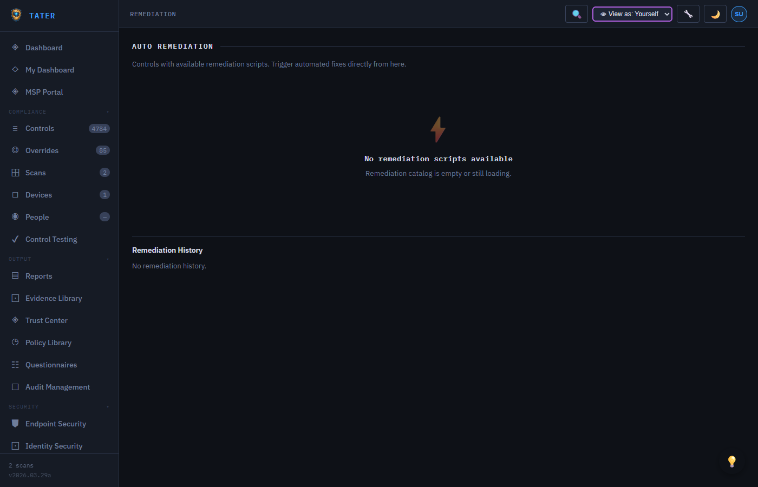Click the Evidence Library icon

pyautogui.click(x=15, y=298)
